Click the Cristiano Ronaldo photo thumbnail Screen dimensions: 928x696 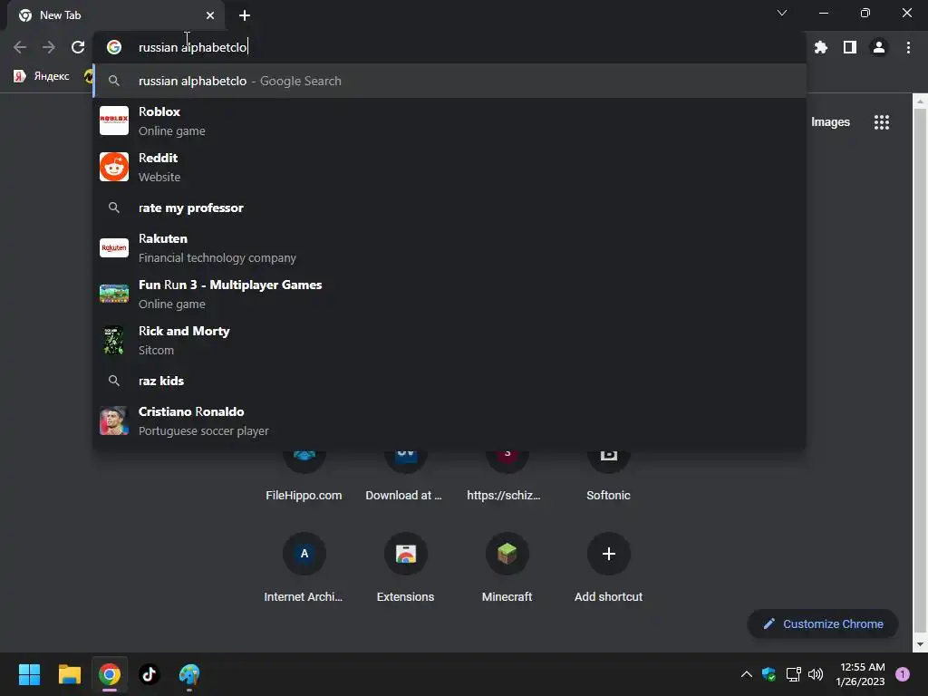click(x=113, y=420)
